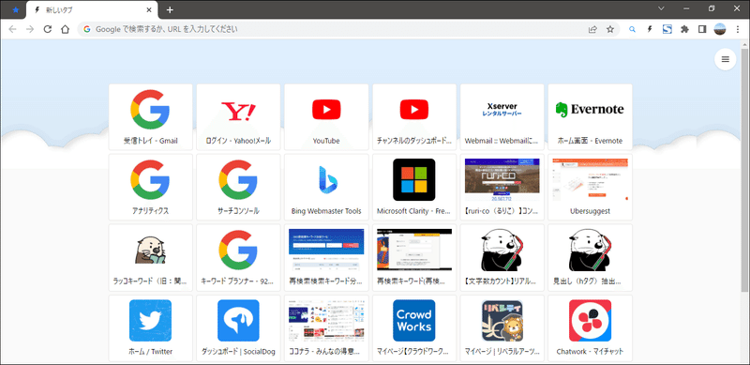Image resolution: width=750 pixels, height=365 pixels.
Task: Expand the tab search chevron
Action: tap(662, 8)
